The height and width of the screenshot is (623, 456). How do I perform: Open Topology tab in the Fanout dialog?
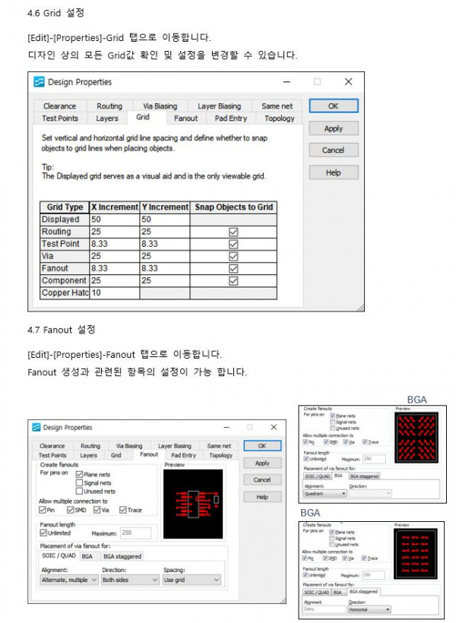pyautogui.click(x=220, y=455)
